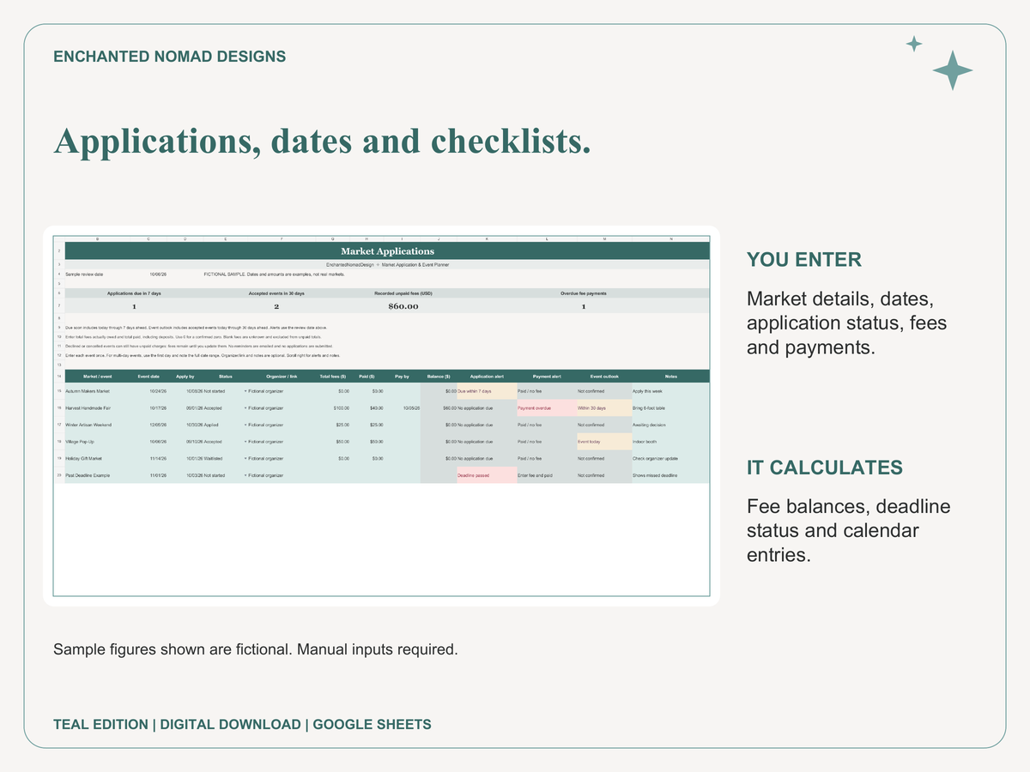Click the Event outlook column header
1030x772 pixels.
(x=603, y=376)
